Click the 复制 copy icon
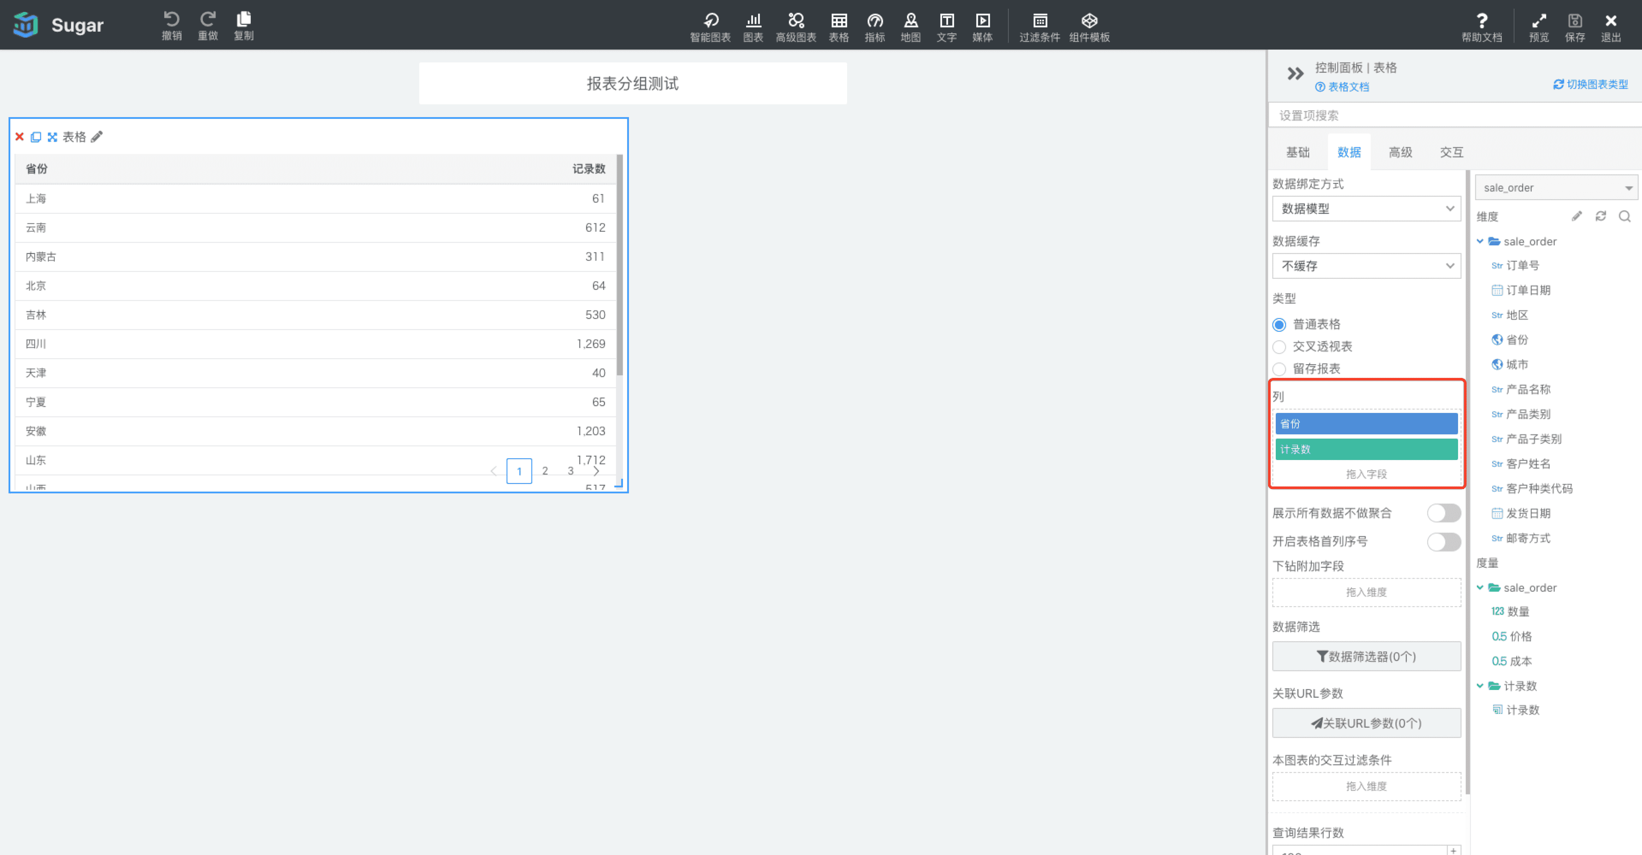Viewport: 1642px width, 855px height. (x=243, y=26)
